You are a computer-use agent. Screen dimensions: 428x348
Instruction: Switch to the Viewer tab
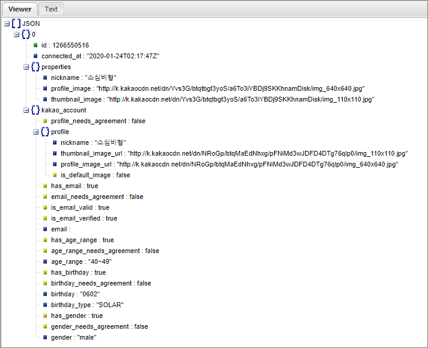tap(20, 9)
